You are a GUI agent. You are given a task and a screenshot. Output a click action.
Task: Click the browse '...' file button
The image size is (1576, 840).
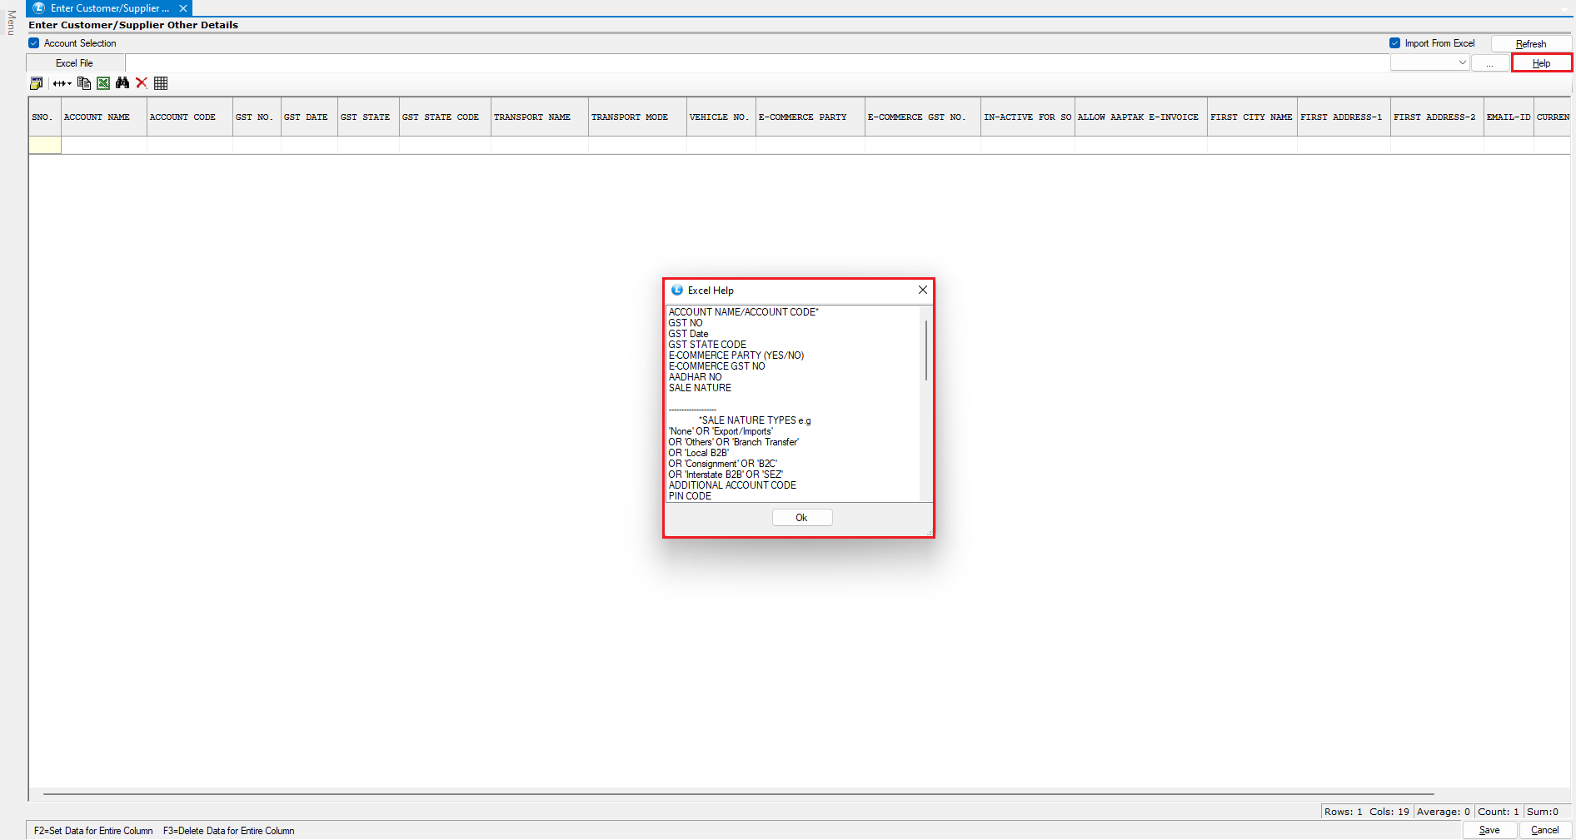pos(1489,63)
